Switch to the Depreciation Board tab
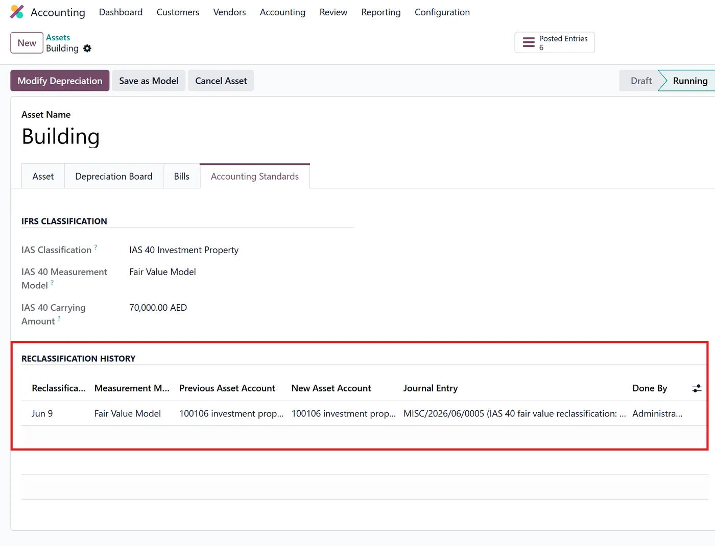Viewport: 715px width, 546px height. (114, 176)
